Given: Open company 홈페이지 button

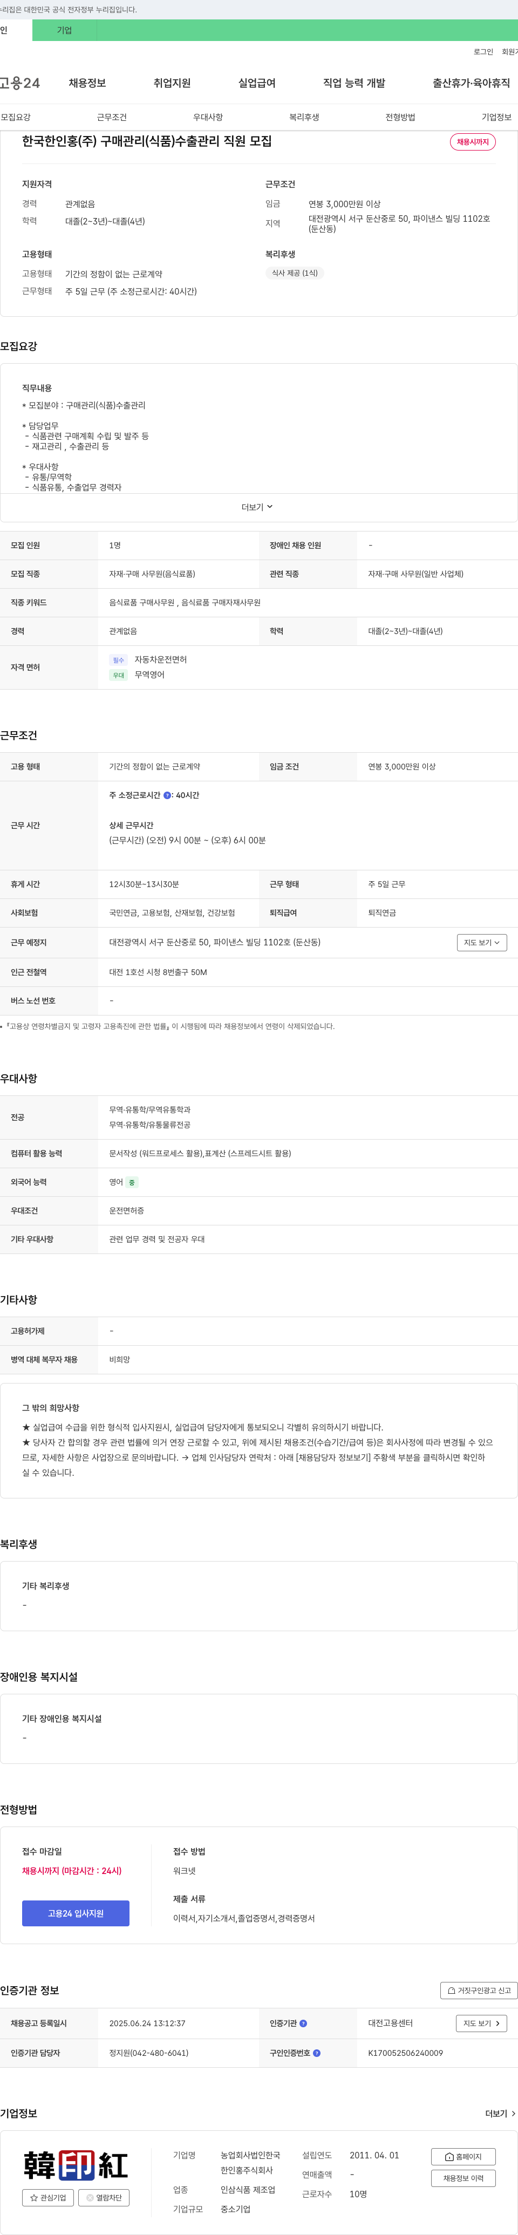Looking at the screenshot, I should [x=464, y=2157].
